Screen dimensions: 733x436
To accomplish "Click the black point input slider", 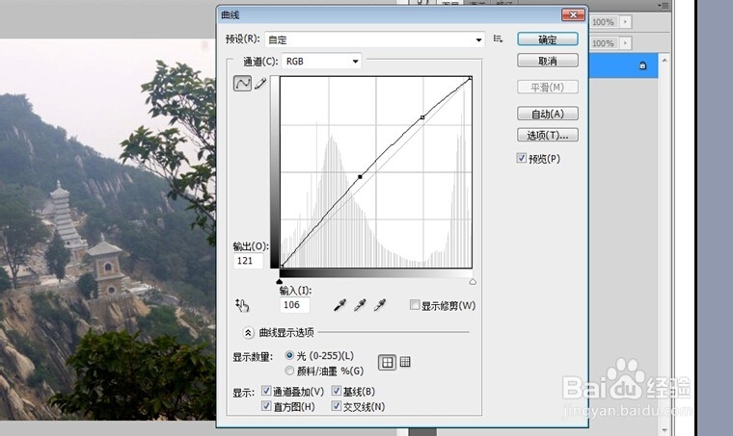I will coord(280,282).
